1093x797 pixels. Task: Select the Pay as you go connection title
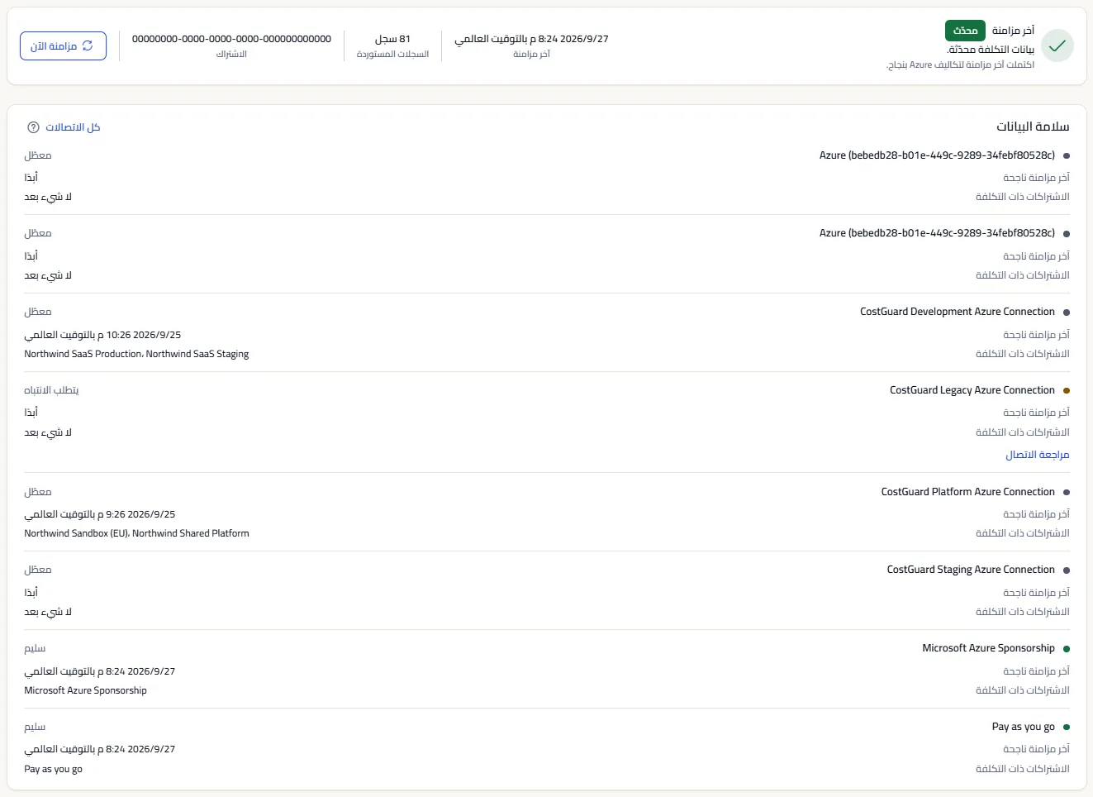click(1023, 727)
